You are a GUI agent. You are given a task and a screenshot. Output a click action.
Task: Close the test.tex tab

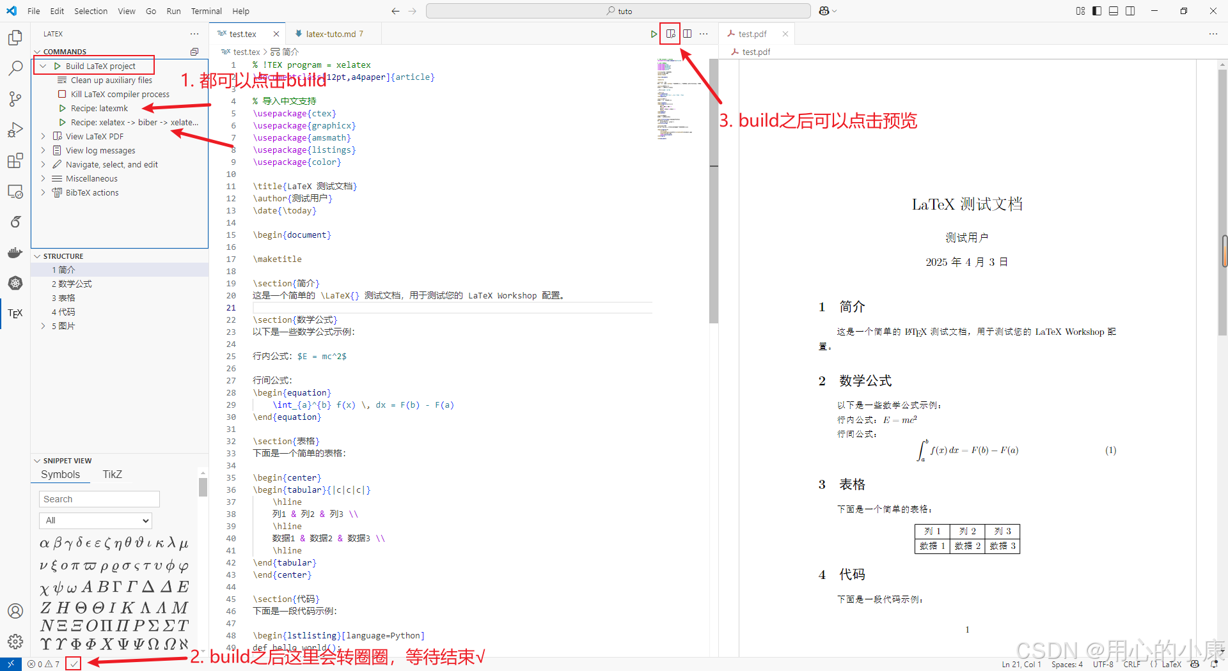click(276, 34)
